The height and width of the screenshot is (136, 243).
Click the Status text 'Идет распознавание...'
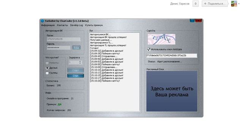[170, 62]
